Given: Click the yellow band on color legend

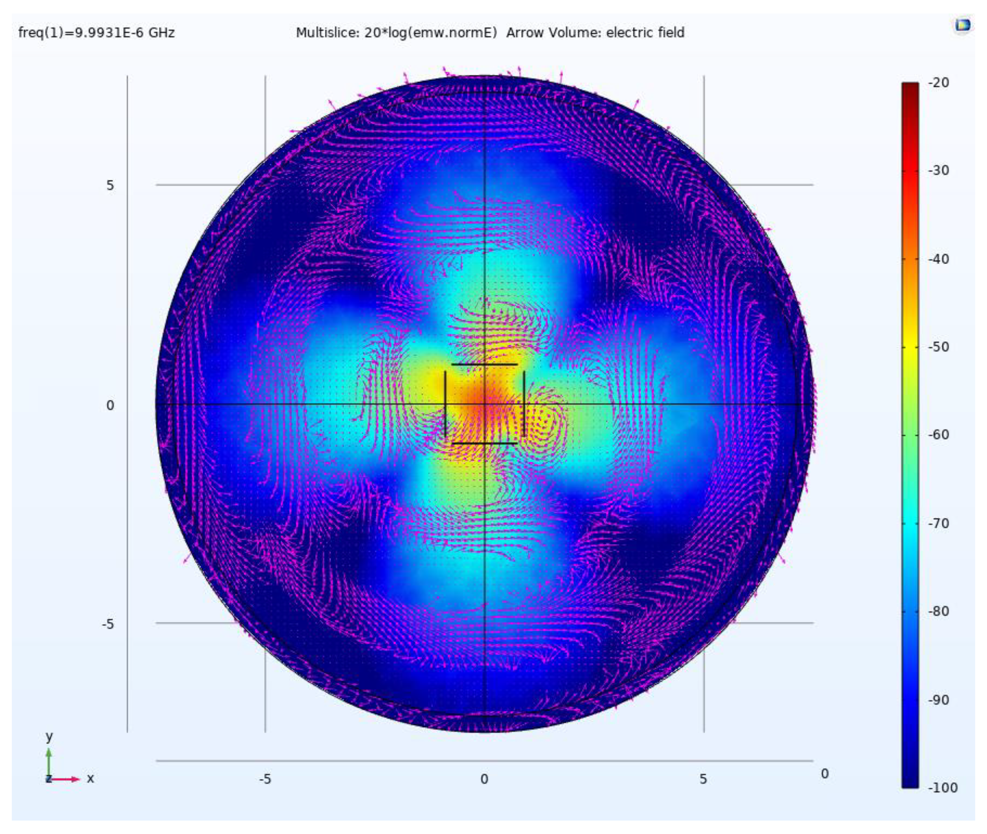Looking at the screenshot, I should pos(910,347).
